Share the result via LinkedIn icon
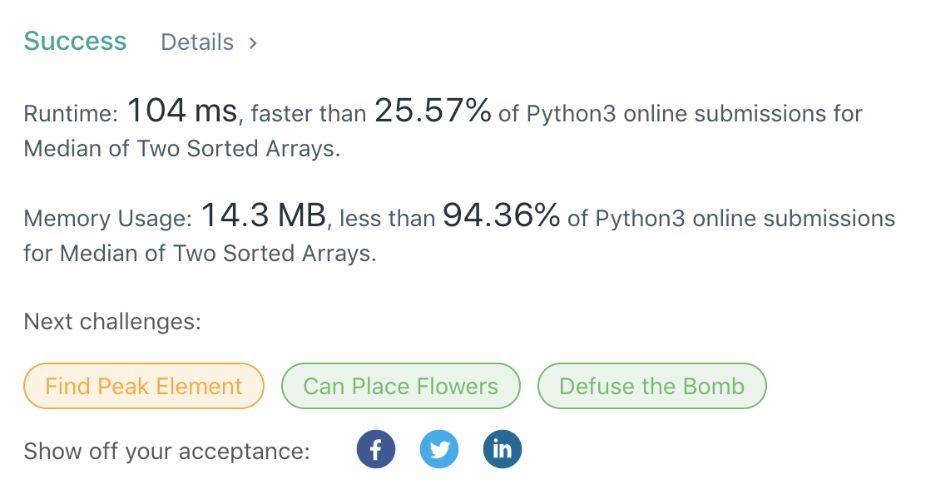Image resolution: width=926 pixels, height=494 pixels. point(503,450)
